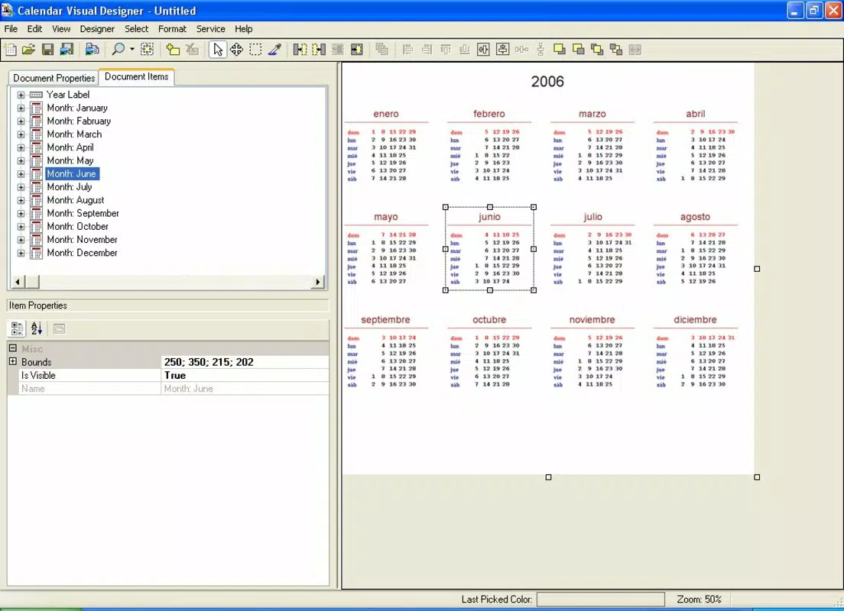Click the distribute horizontally icon
844x611 pixels.
click(x=521, y=50)
